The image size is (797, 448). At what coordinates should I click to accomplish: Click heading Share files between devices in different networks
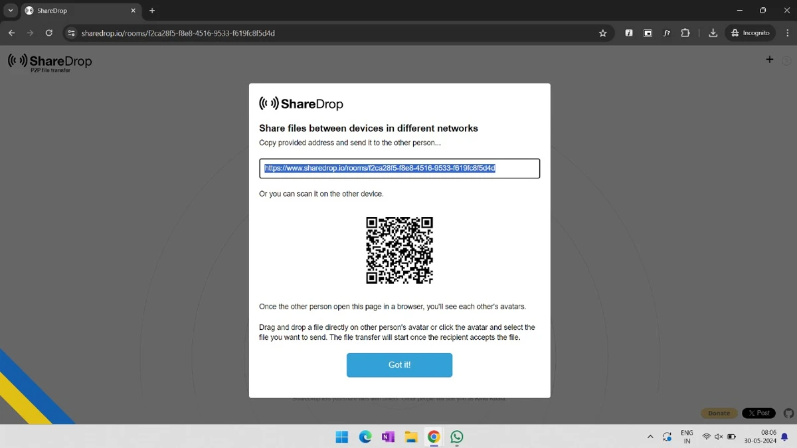pos(369,128)
